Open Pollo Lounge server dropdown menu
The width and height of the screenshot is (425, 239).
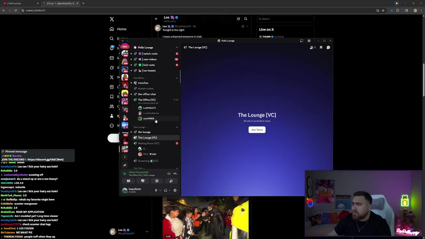(x=177, y=47)
